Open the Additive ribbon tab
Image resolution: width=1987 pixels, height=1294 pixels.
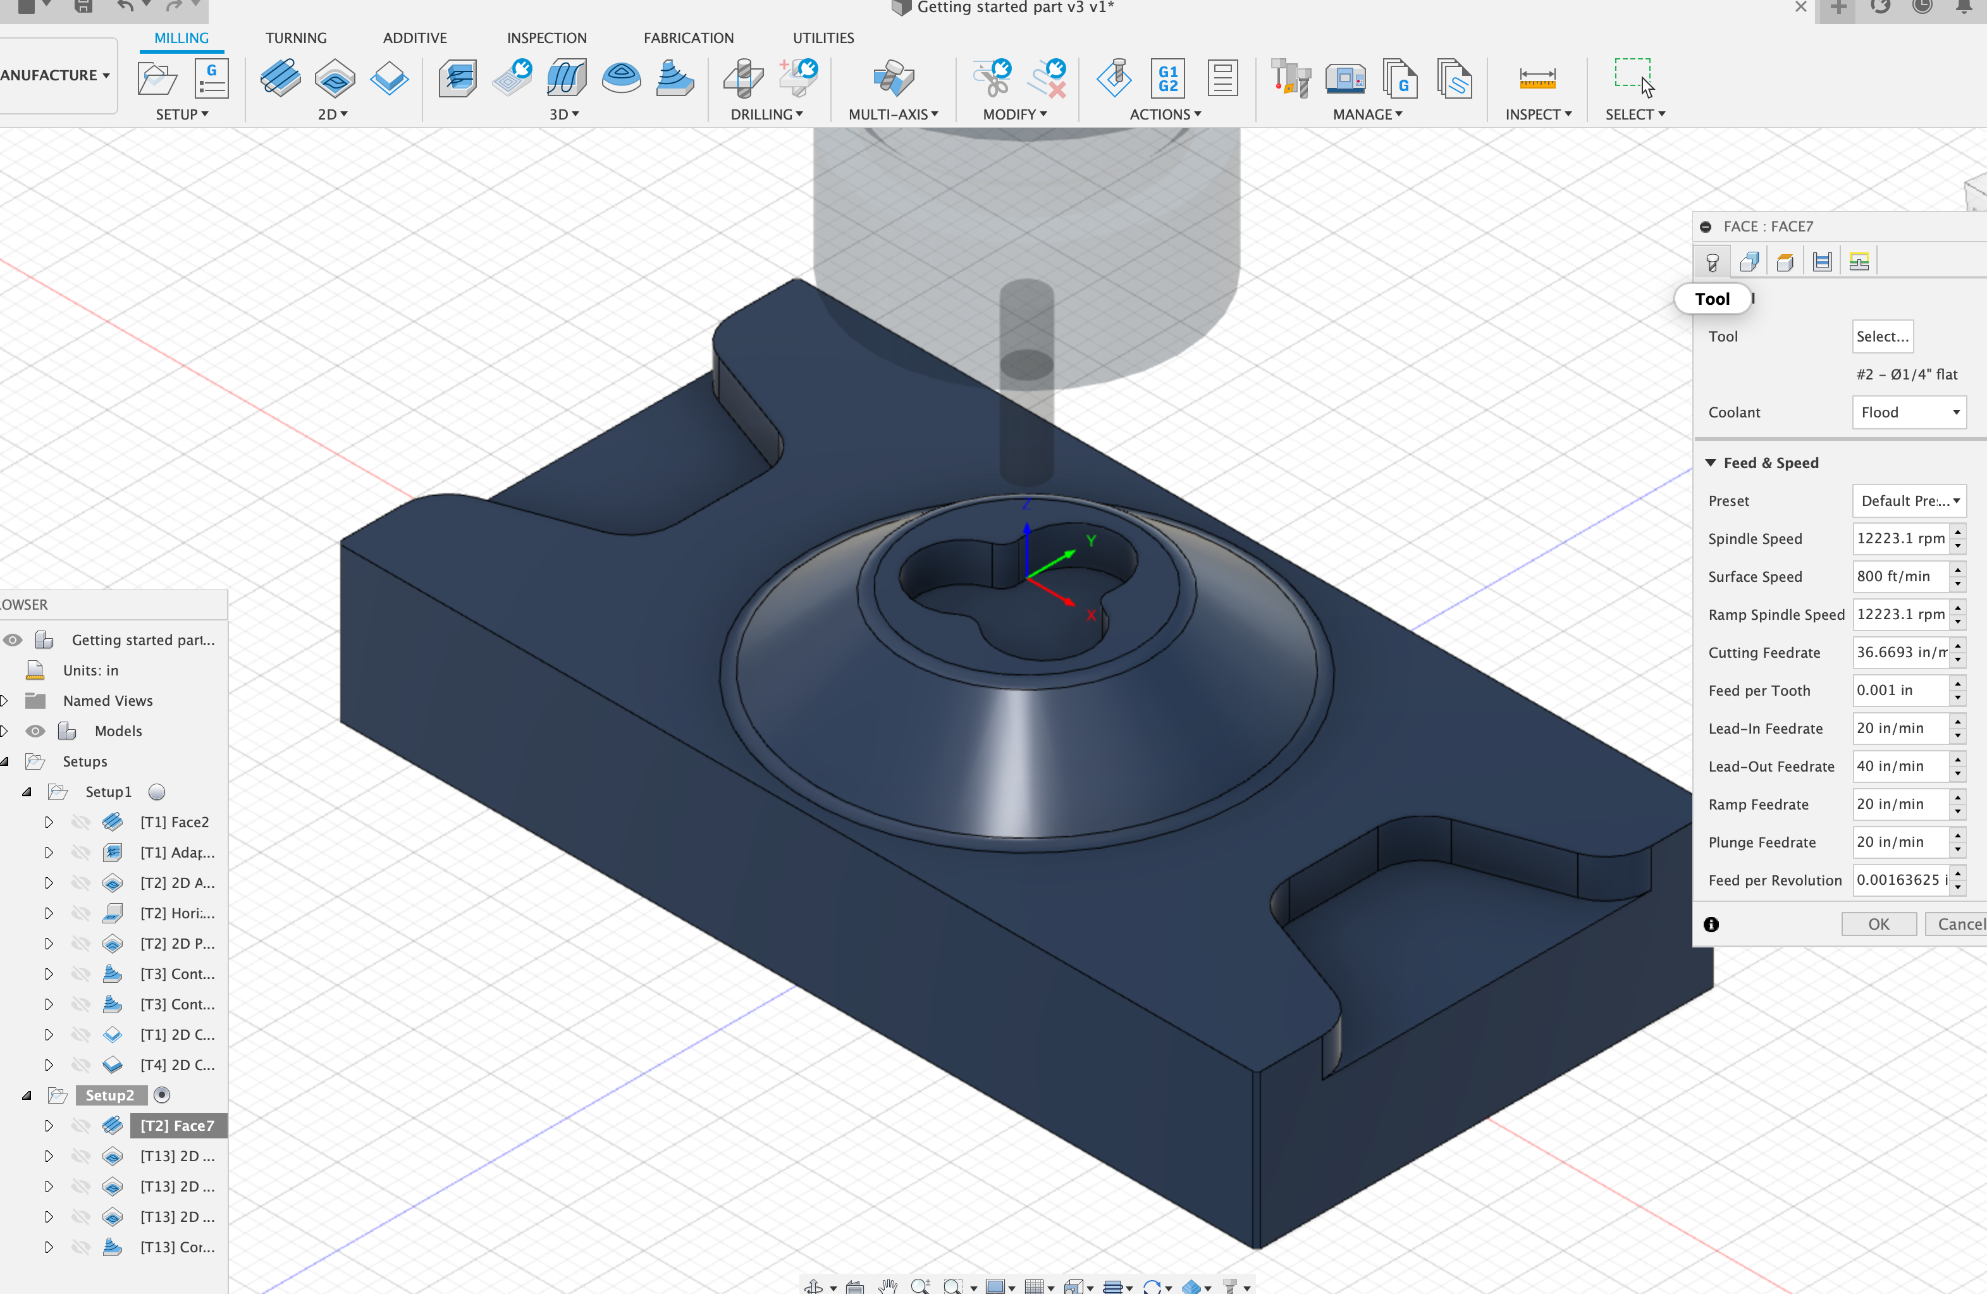tap(414, 37)
